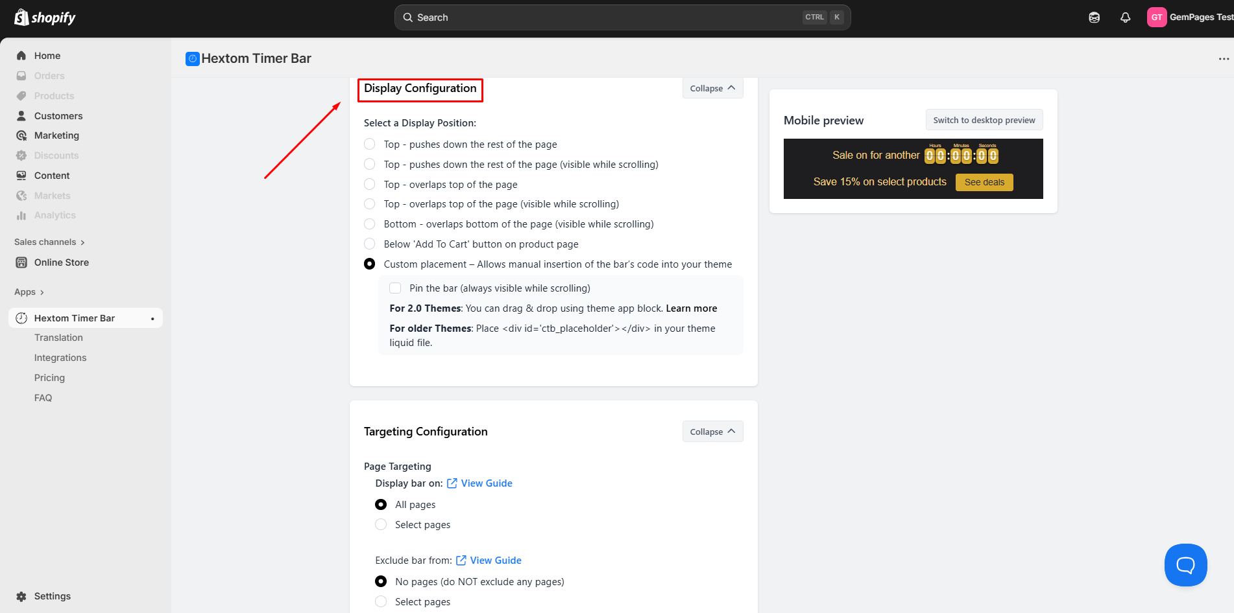
Task: Click the yellow See deals button
Action: tap(984, 183)
